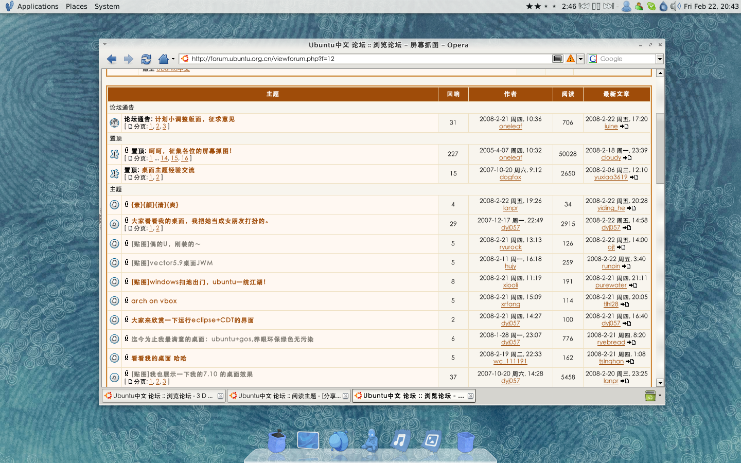The image size is (741, 463).
Task: Launch the music note dock icon
Action: pyautogui.click(x=400, y=440)
